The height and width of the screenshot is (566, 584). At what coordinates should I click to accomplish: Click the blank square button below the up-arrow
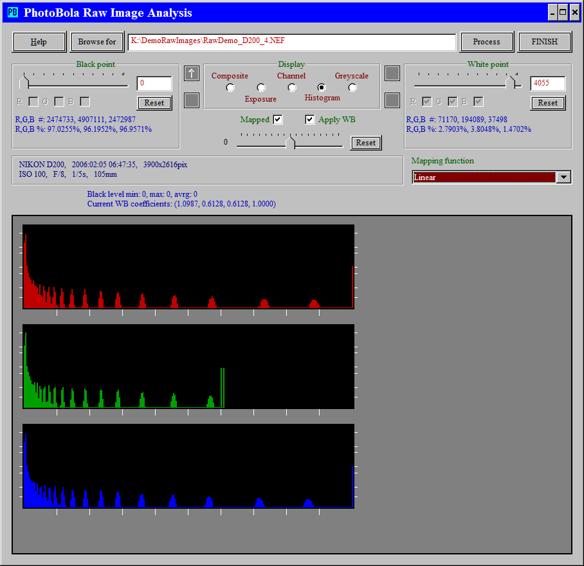(x=192, y=100)
